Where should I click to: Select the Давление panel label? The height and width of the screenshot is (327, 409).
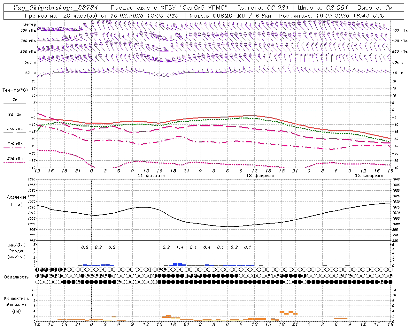click(17, 197)
